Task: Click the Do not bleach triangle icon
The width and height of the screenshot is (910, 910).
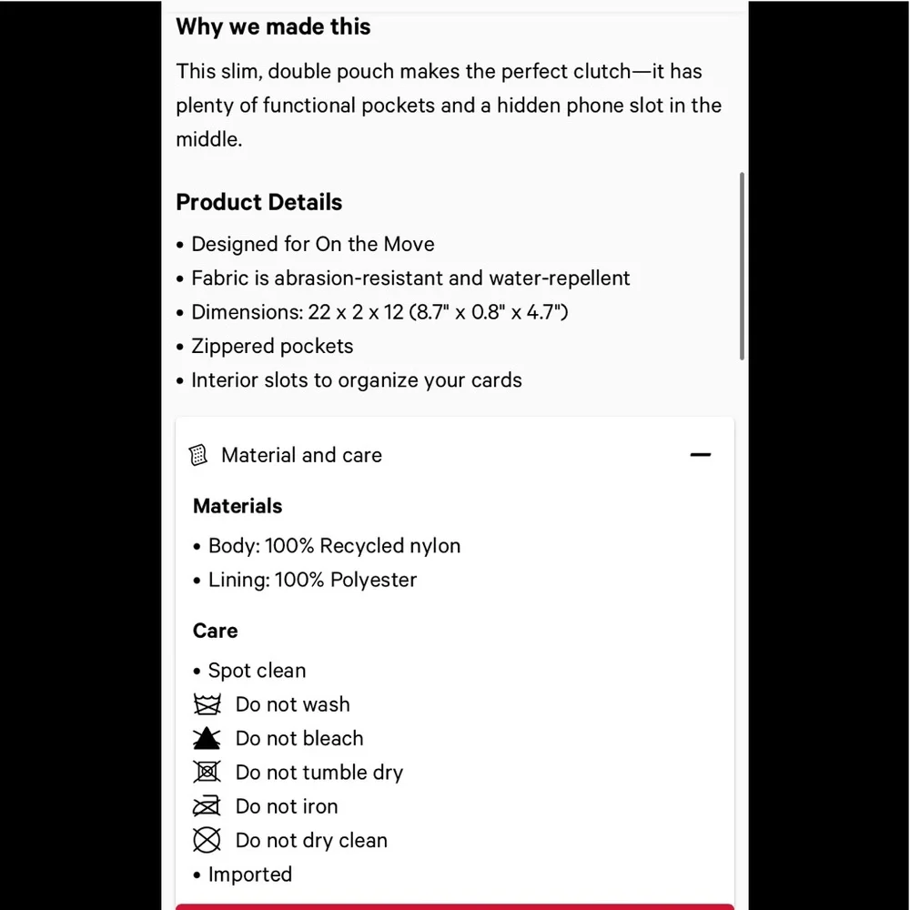Action: 207,738
